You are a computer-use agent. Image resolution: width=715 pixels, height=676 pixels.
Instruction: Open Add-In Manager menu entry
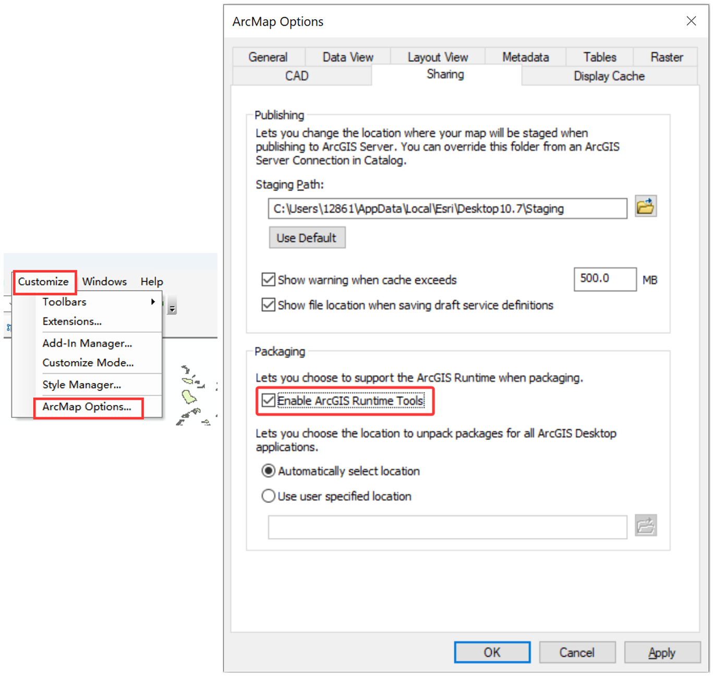click(87, 343)
